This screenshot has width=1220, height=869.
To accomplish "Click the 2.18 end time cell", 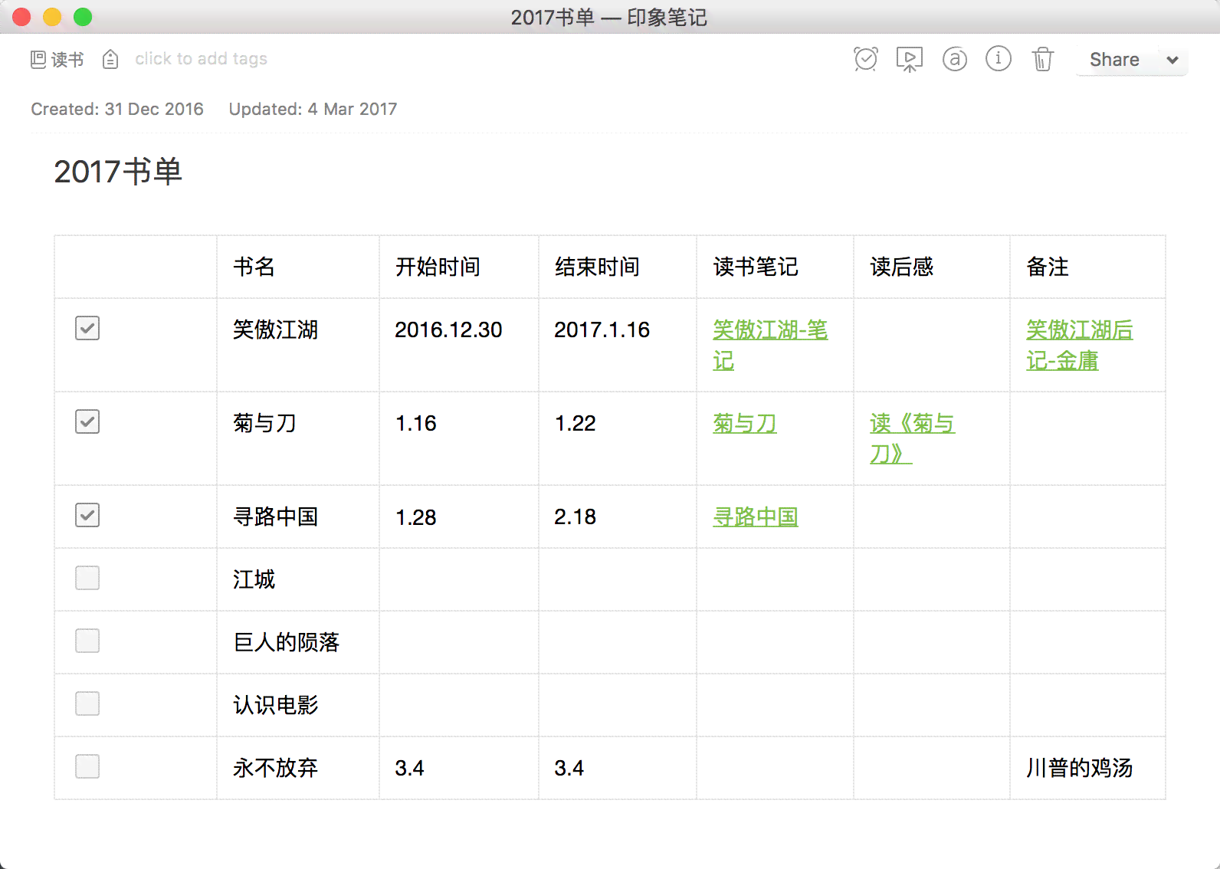I will tap(618, 516).
